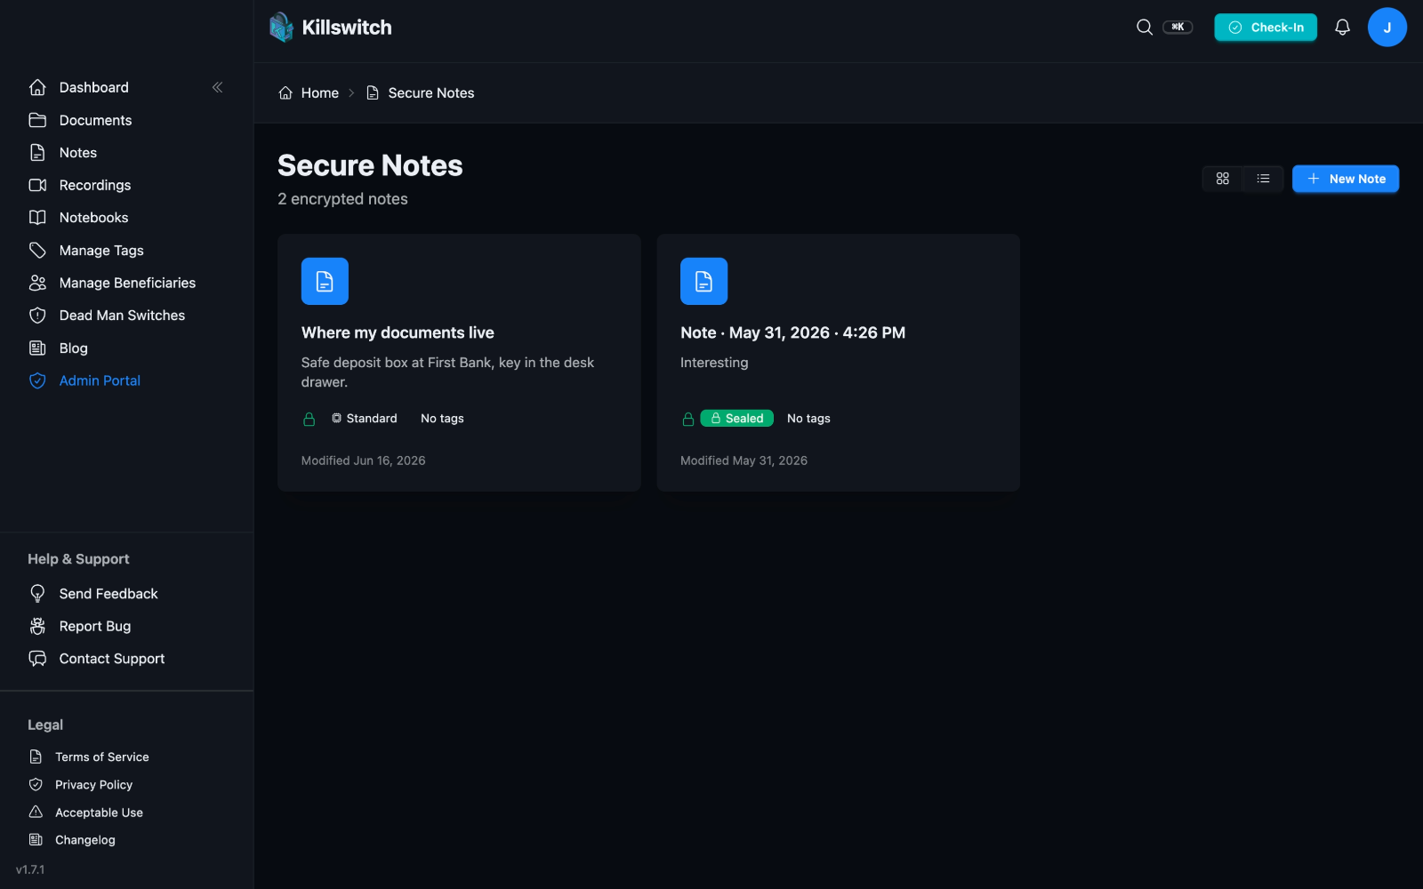The width and height of the screenshot is (1423, 889).
Task: Open the J user avatar menu
Action: point(1387,28)
